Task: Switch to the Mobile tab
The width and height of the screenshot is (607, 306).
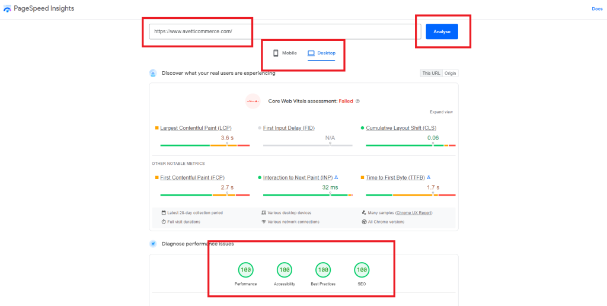Action: [285, 53]
